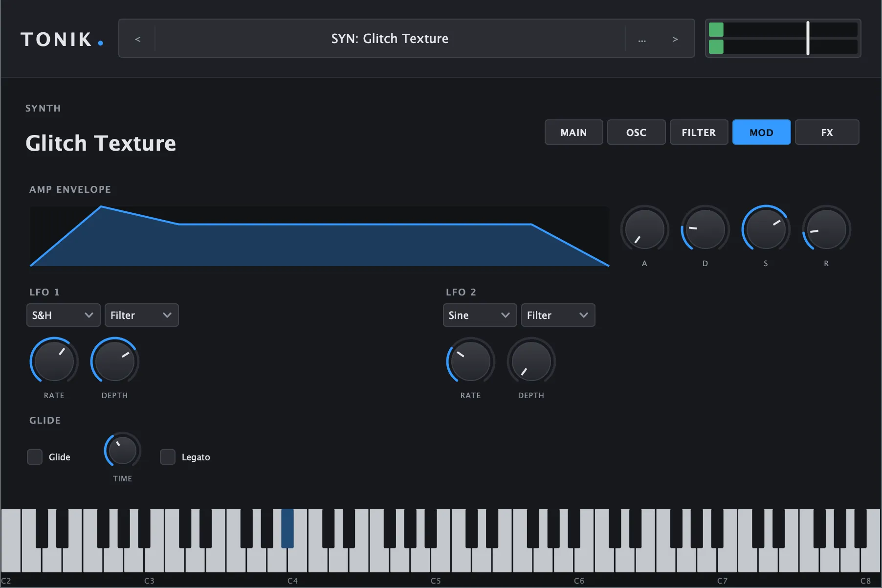Image resolution: width=882 pixels, height=588 pixels.
Task: Click the LFO 1 section heading
Action: point(44,292)
